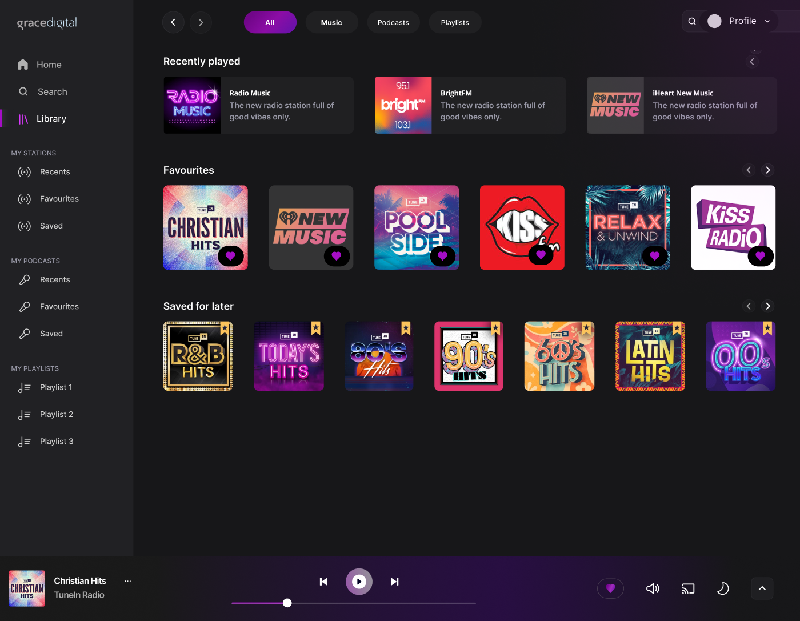
Task: Go back with top navigation arrow
Action: click(173, 22)
